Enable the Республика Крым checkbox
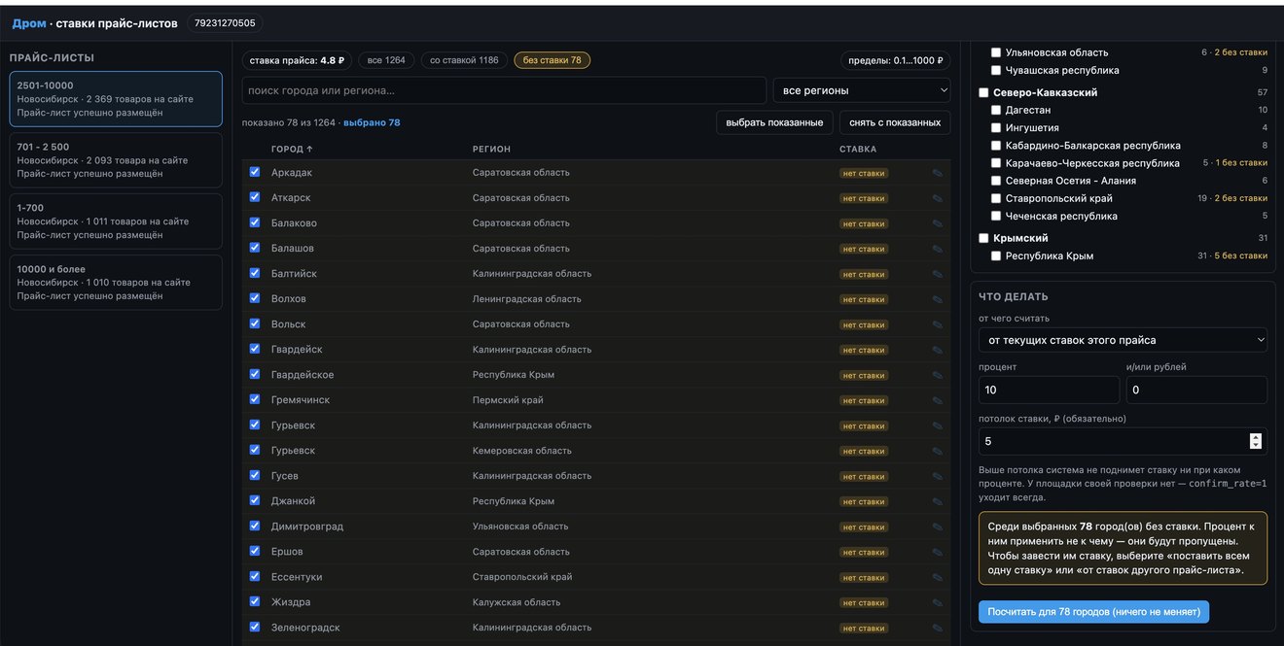 point(996,256)
